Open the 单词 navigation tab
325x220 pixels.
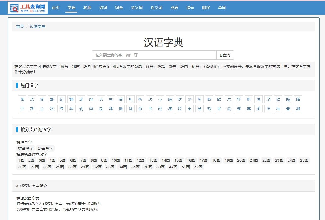tap(222, 8)
